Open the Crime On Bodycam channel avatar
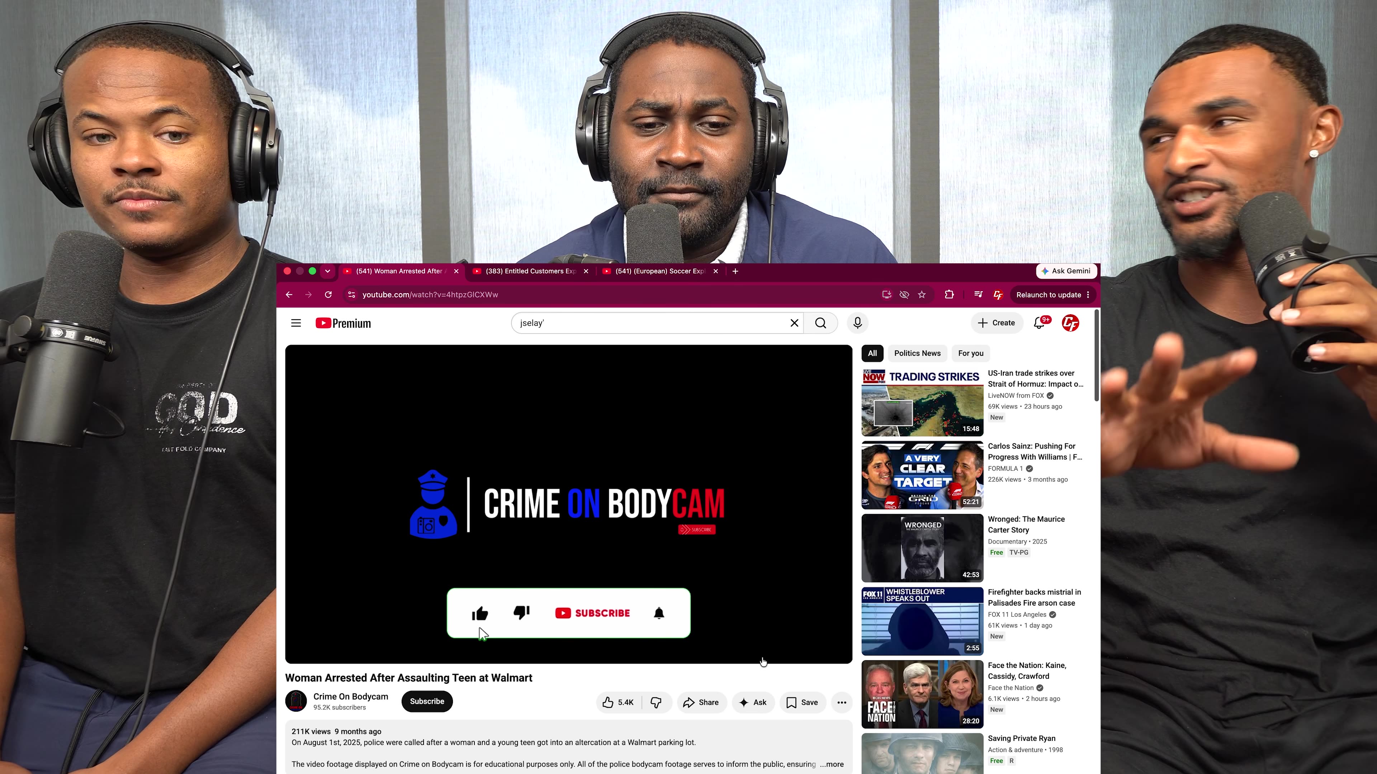 (296, 701)
